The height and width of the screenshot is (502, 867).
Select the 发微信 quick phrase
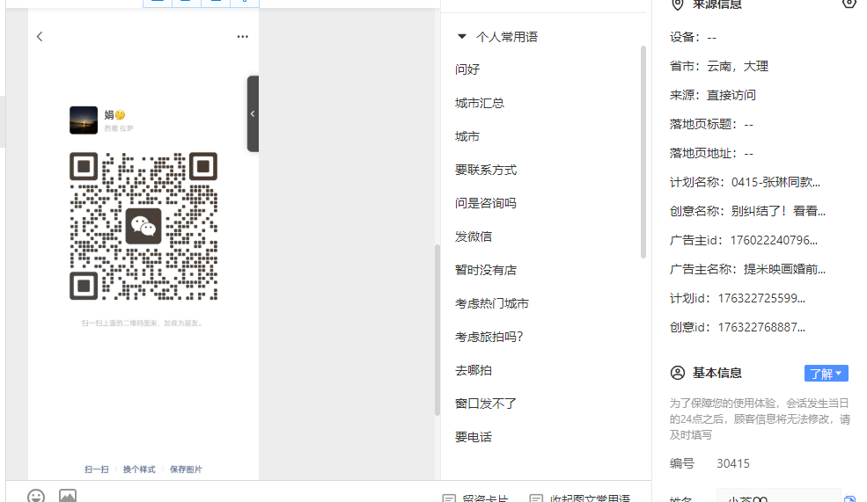point(474,236)
